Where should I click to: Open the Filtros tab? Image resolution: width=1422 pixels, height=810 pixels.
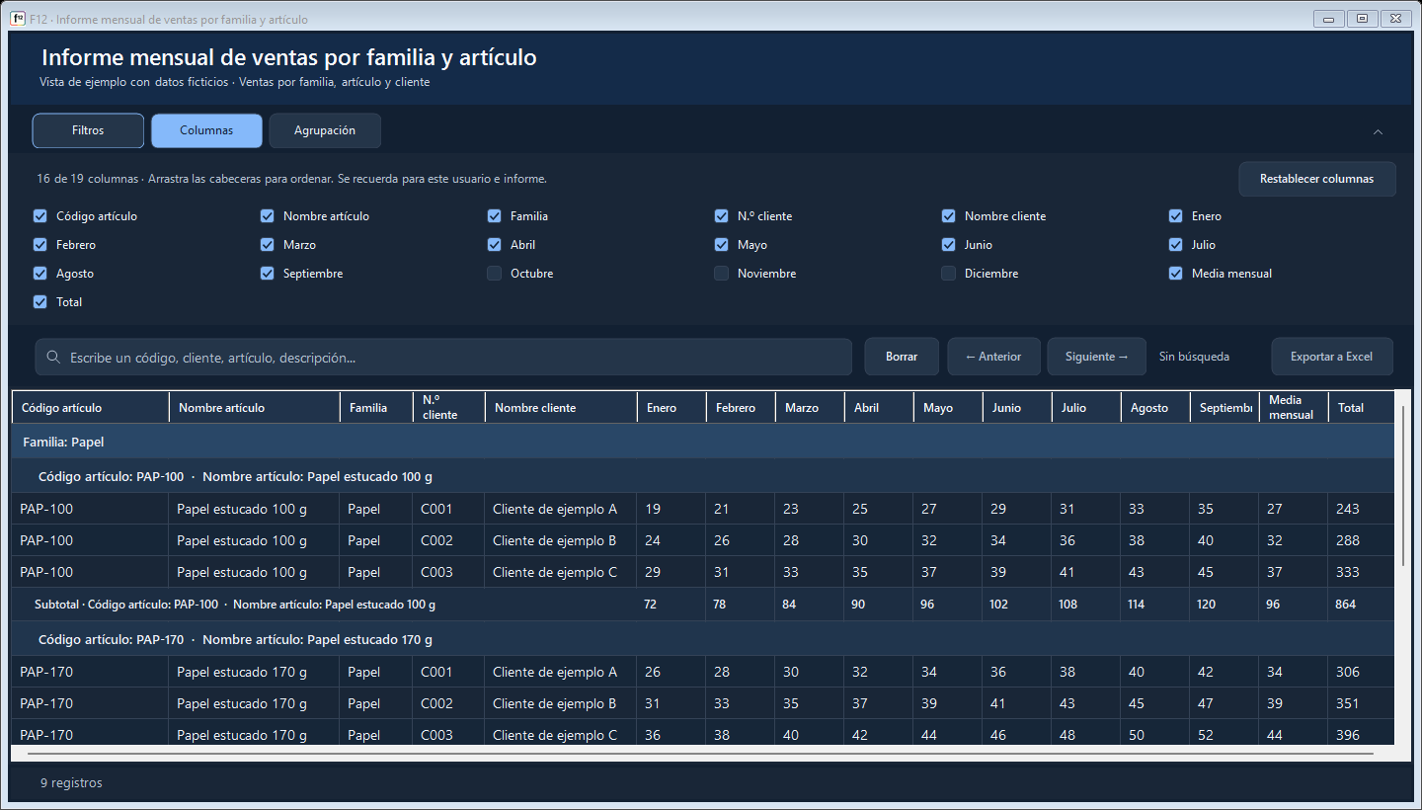pyautogui.click(x=88, y=130)
